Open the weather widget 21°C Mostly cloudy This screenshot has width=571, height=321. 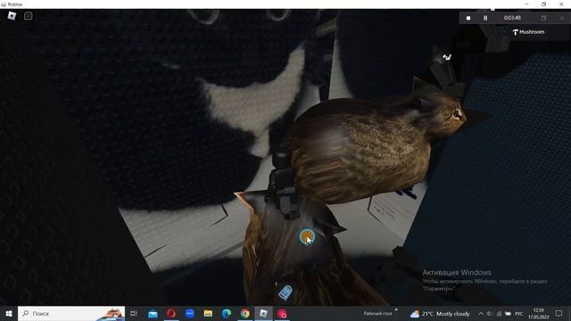(x=440, y=314)
